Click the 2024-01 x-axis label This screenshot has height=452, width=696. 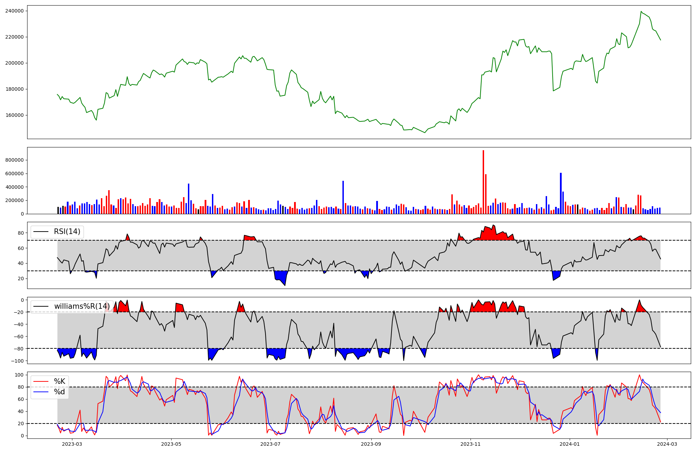click(x=570, y=444)
